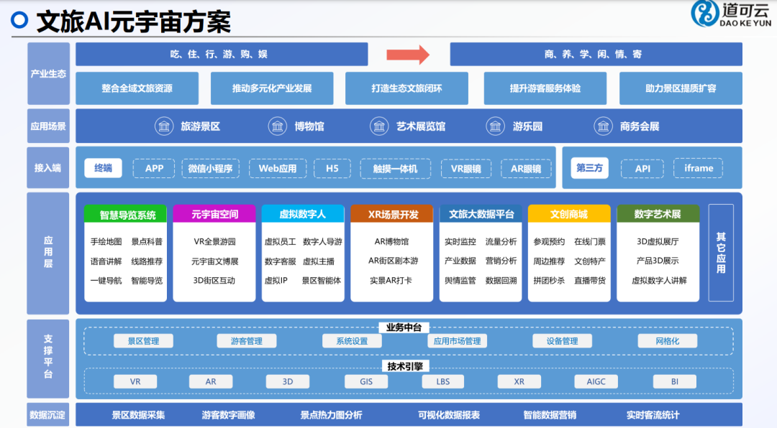This screenshot has width=777, height=428.
Task: Select 触摸一体机
Action: point(395,169)
